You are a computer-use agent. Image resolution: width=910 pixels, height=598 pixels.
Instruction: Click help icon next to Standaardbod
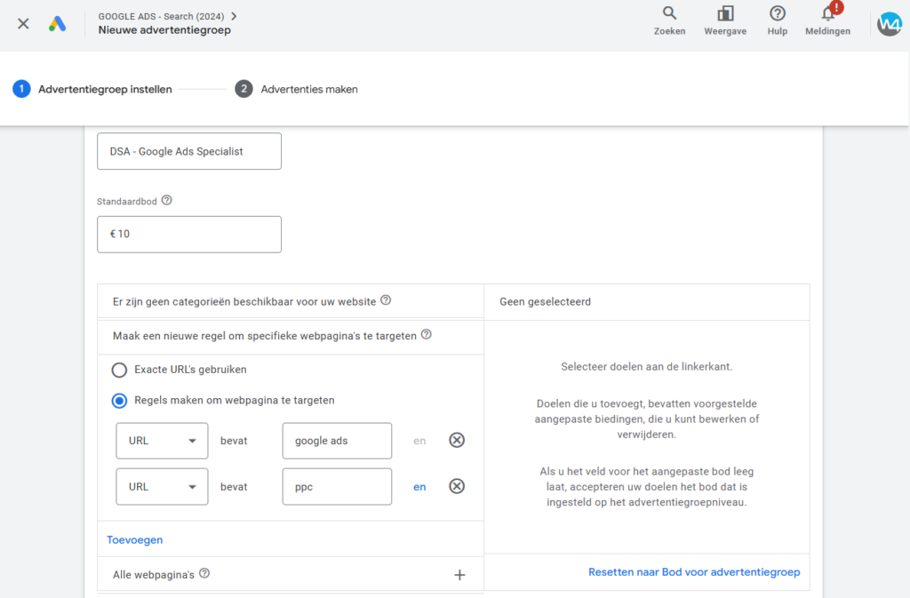pos(167,201)
